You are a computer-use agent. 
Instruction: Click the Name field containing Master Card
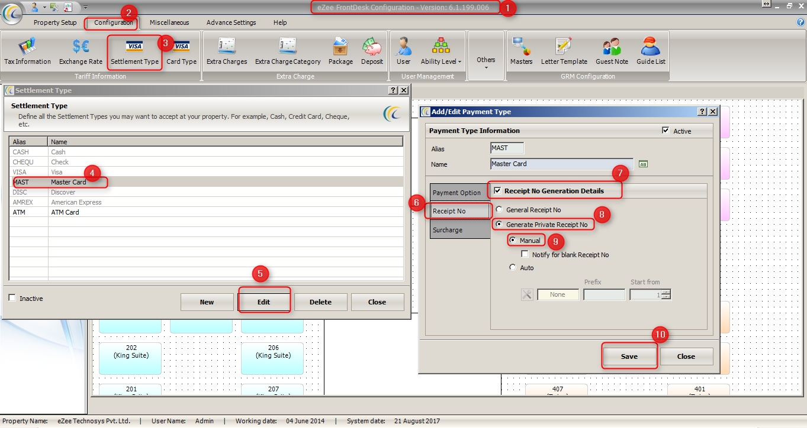562,164
